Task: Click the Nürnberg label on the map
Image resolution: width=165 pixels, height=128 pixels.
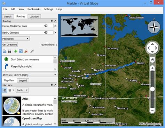Action: point(123,108)
